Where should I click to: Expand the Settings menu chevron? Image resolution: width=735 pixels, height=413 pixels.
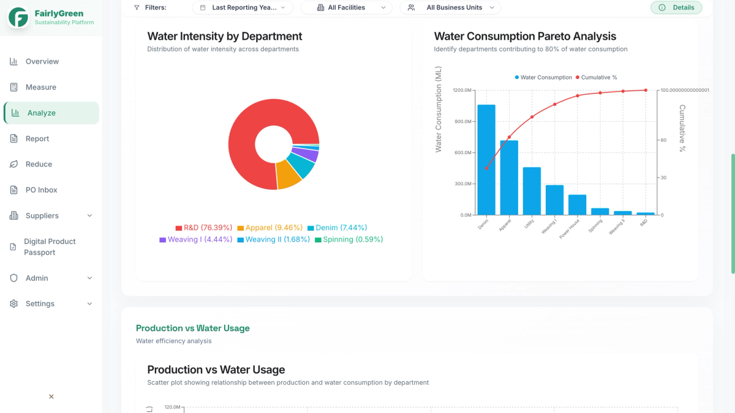point(90,303)
